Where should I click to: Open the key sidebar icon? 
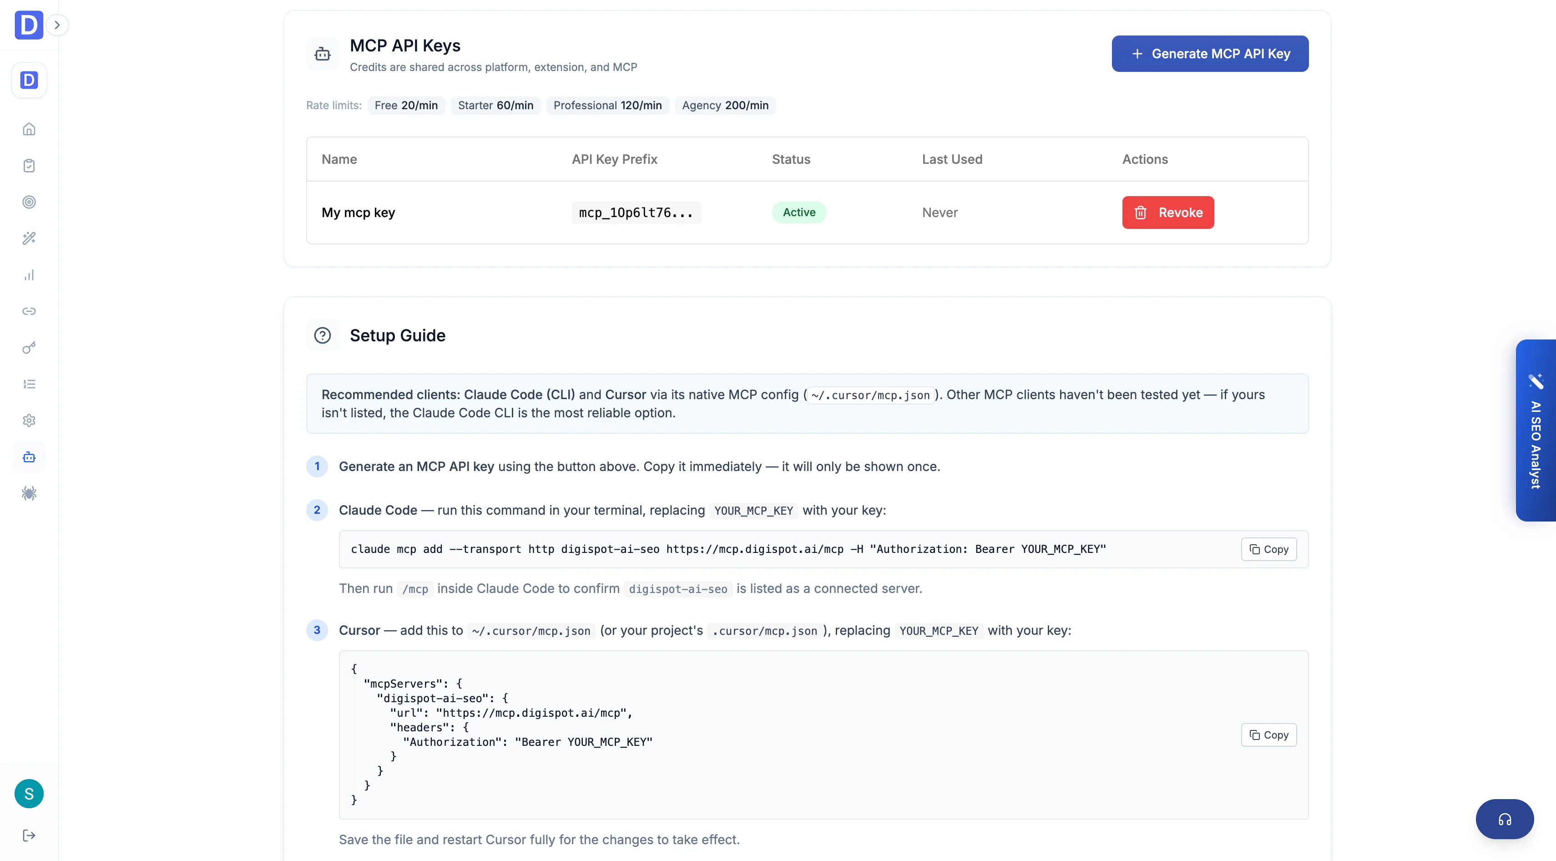point(29,347)
